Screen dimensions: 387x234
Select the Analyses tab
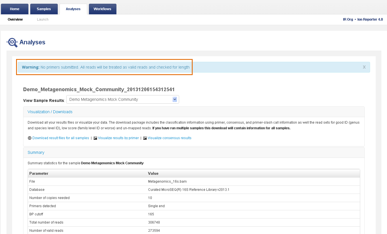pyautogui.click(x=73, y=9)
